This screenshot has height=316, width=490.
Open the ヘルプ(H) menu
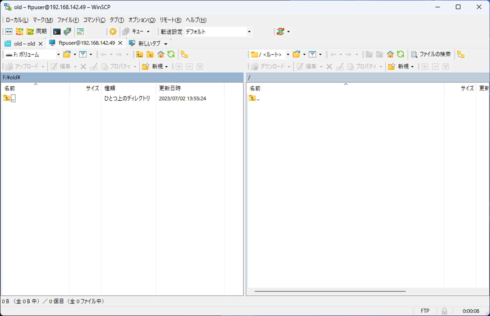pyautogui.click(x=196, y=20)
